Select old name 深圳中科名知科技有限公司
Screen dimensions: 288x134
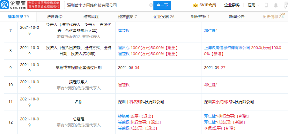(141, 102)
